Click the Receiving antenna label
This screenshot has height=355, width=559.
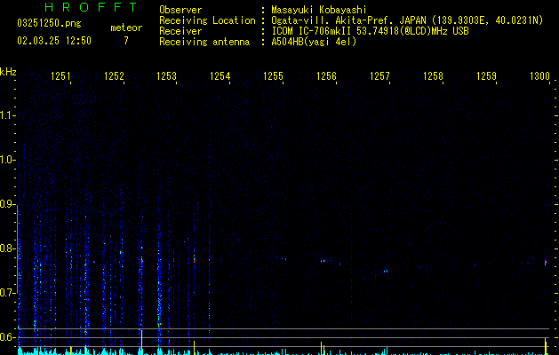pos(204,42)
